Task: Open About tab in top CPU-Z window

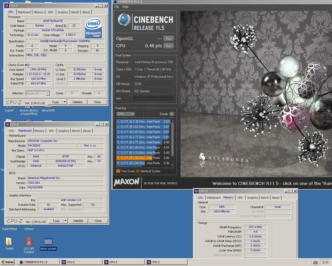Action: click(86, 12)
